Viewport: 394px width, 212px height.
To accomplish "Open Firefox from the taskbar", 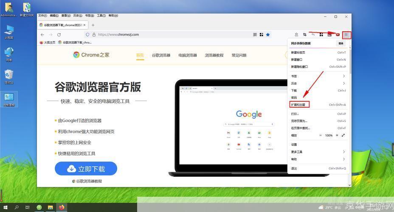I will [x=62, y=207].
